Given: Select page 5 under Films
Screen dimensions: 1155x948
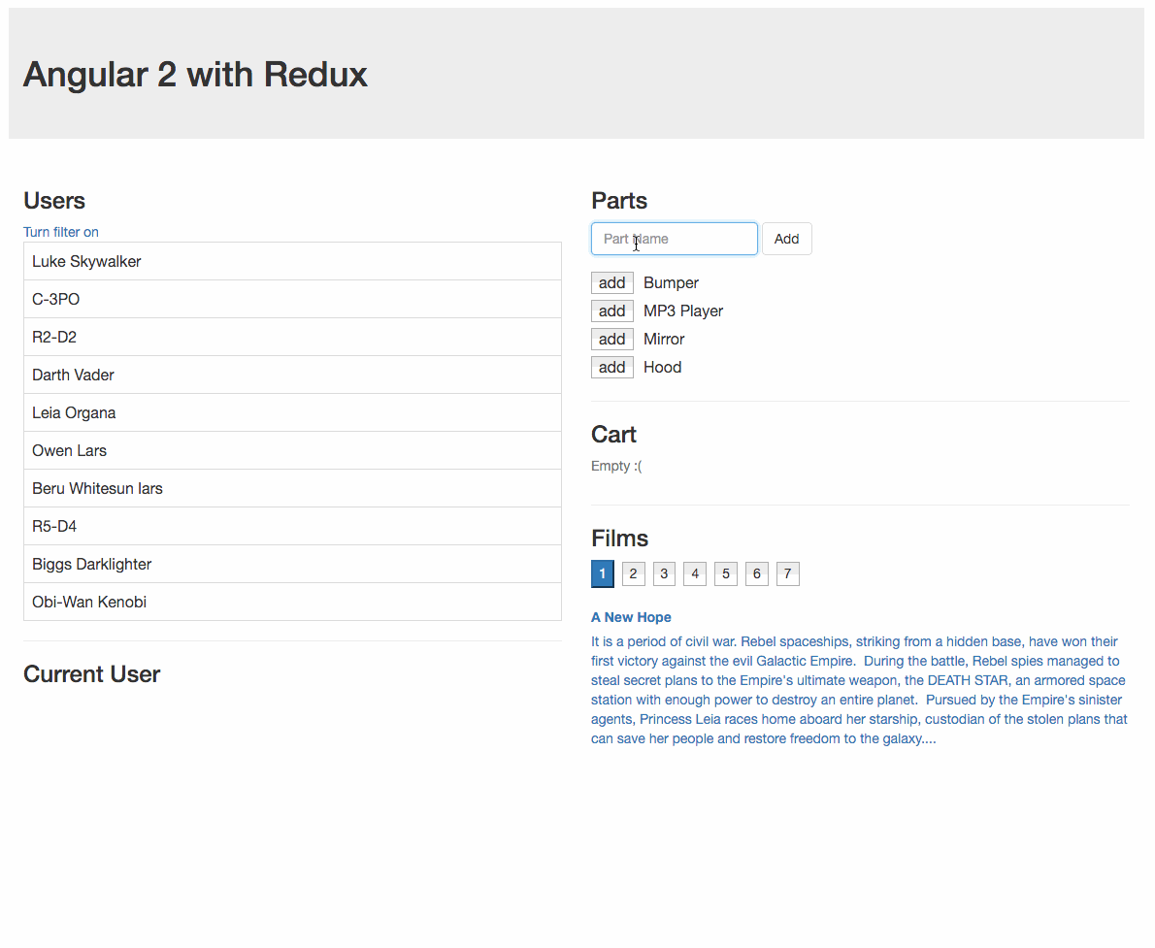Looking at the screenshot, I should pos(725,573).
